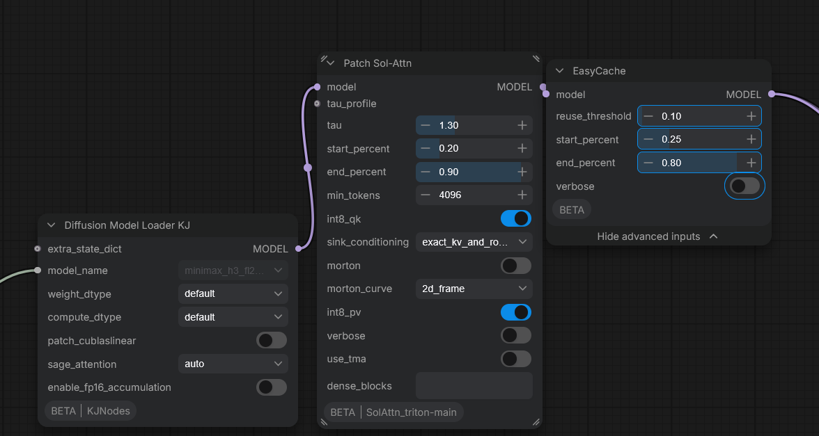Enable the use_tma toggle
This screenshot has height=436, width=819.
(x=516, y=359)
